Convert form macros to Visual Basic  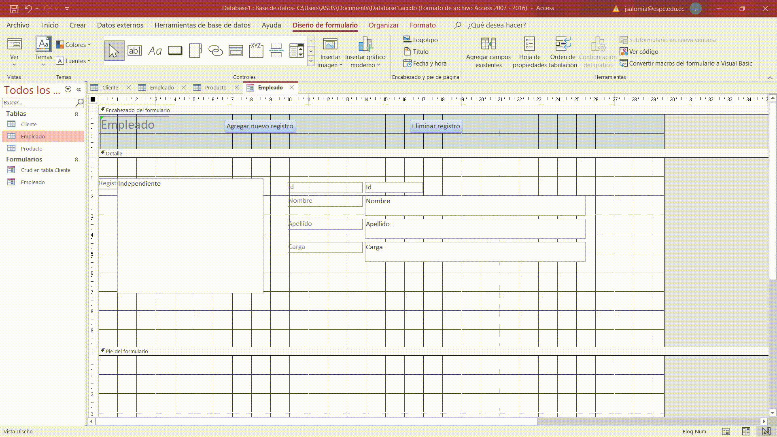coord(686,64)
